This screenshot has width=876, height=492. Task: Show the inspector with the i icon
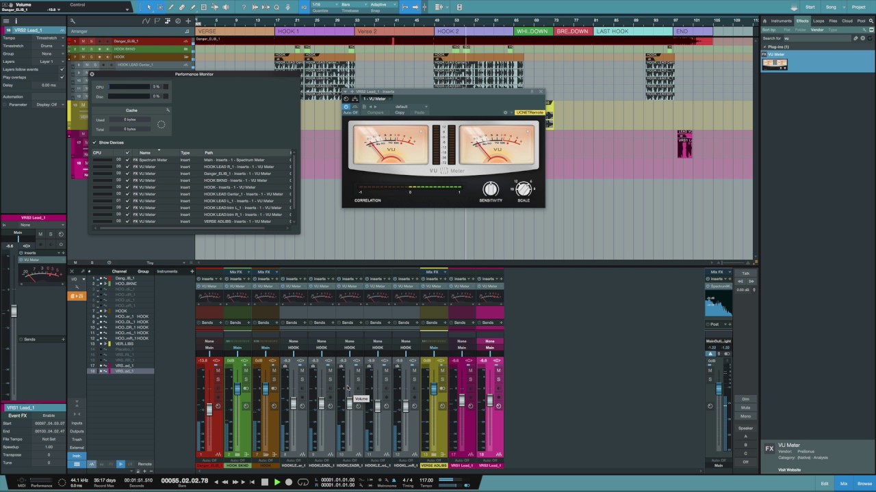[x=16, y=20]
